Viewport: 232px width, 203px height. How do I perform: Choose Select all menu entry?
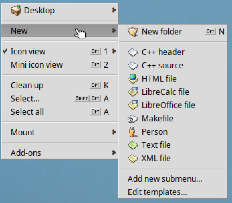click(x=60, y=112)
